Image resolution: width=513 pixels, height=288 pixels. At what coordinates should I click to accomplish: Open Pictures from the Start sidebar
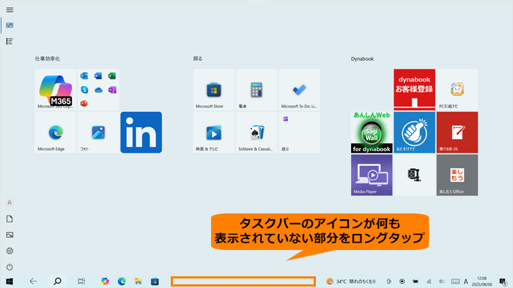(10, 235)
